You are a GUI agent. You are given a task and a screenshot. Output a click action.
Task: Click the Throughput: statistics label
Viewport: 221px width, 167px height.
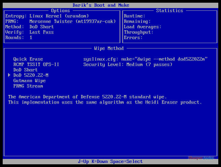[138, 32]
